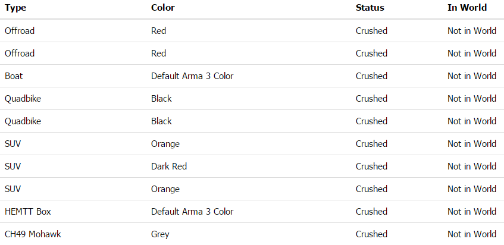Screen dimensions: 504x245
Task: Click the Dark Red color cell
Action: tap(169, 167)
